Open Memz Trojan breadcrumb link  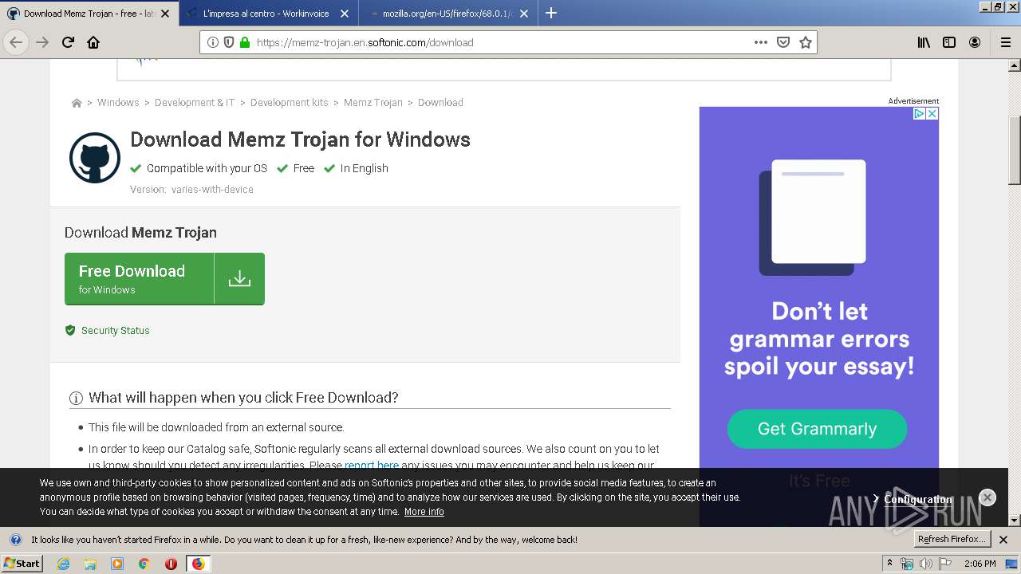click(x=373, y=103)
